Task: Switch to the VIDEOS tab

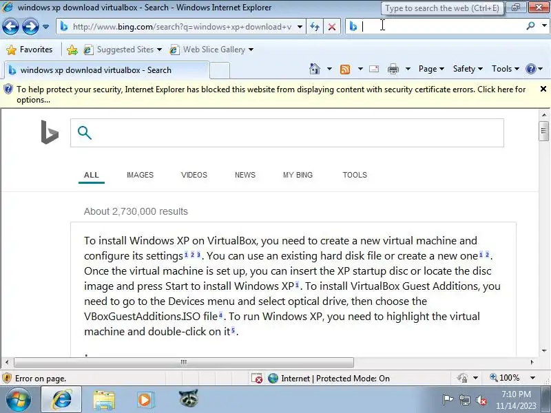Action: [194, 175]
